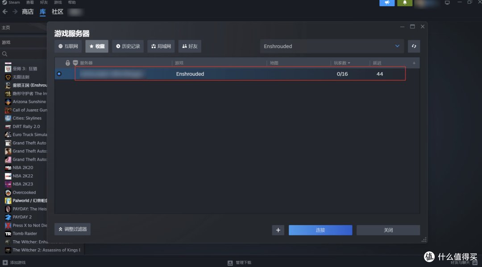Sort by 玩家数 column header

[342, 63]
